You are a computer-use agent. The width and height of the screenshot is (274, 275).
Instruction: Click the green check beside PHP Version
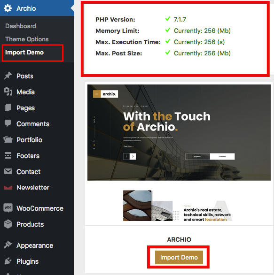point(168,19)
